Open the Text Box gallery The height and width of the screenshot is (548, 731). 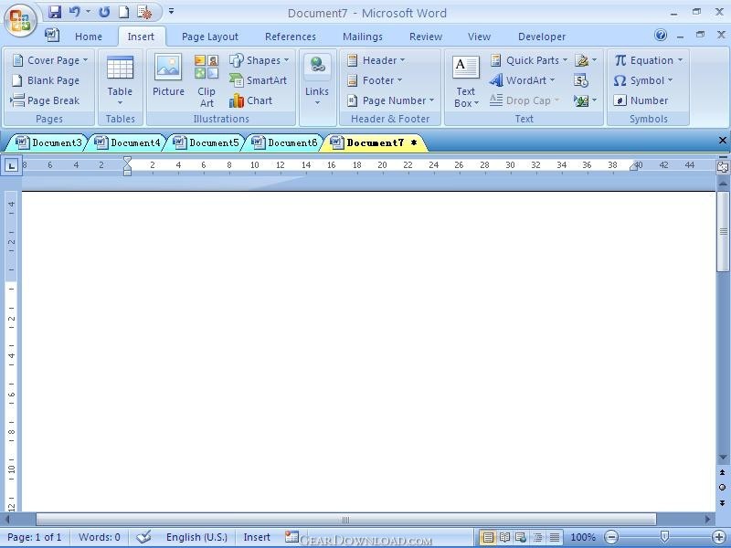coord(466,81)
